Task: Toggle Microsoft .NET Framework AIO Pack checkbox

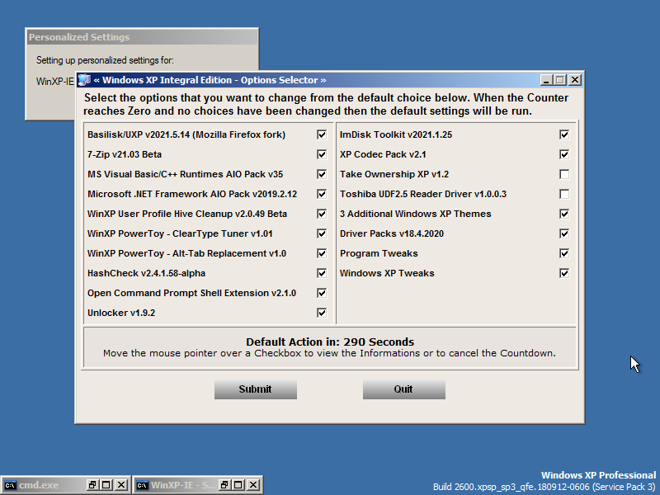Action: [x=322, y=194]
